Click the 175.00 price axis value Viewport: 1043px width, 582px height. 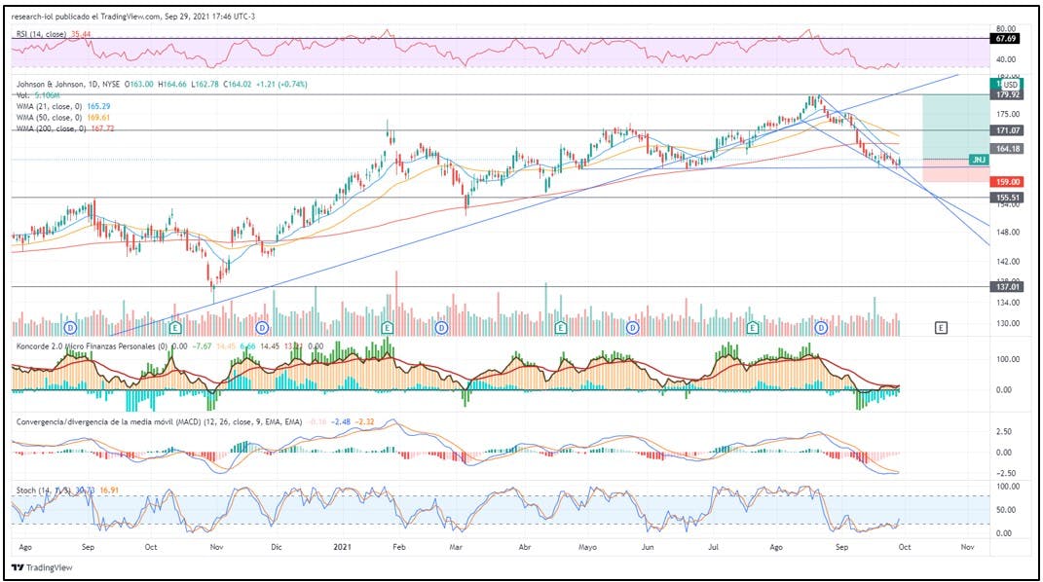(x=1008, y=114)
